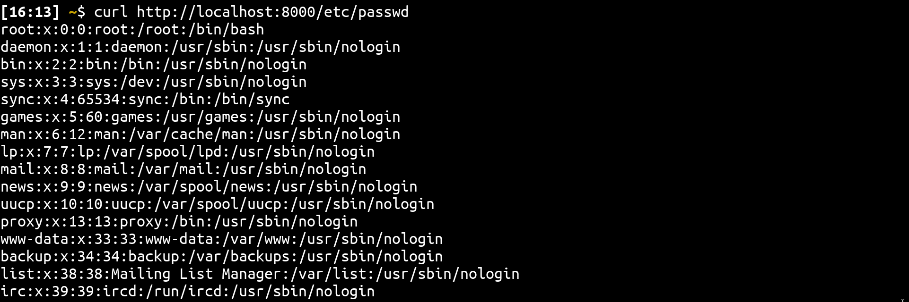Click the root user line
Viewport: 909px width, 302px height.
tap(132, 30)
